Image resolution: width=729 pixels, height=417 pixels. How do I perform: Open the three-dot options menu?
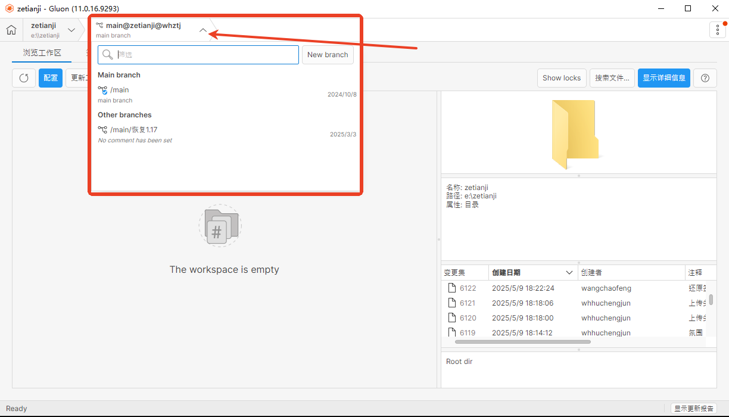[x=717, y=30]
